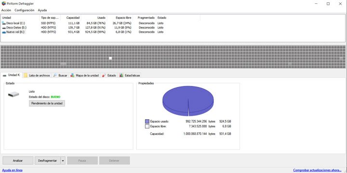Open the Estadísticas tab
347x173 pixels.
[130, 75]
